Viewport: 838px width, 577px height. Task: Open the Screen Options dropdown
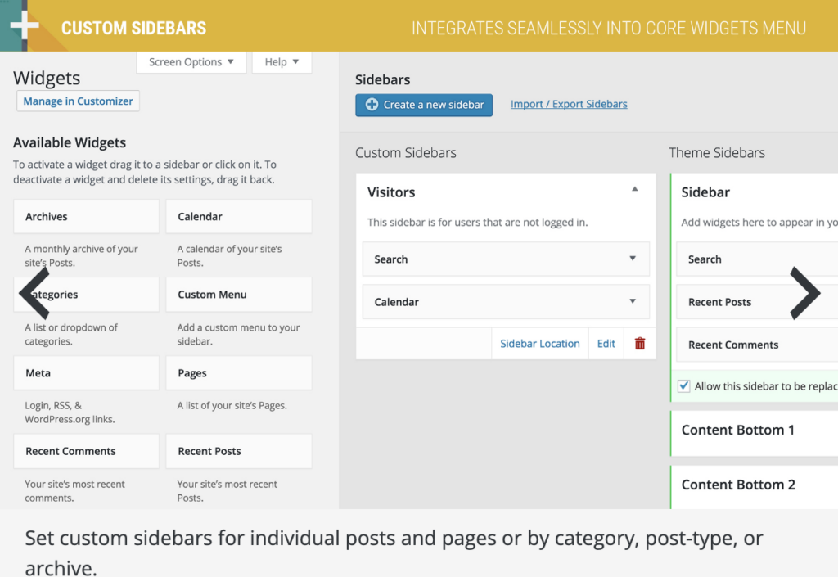[x=191, y=62]
